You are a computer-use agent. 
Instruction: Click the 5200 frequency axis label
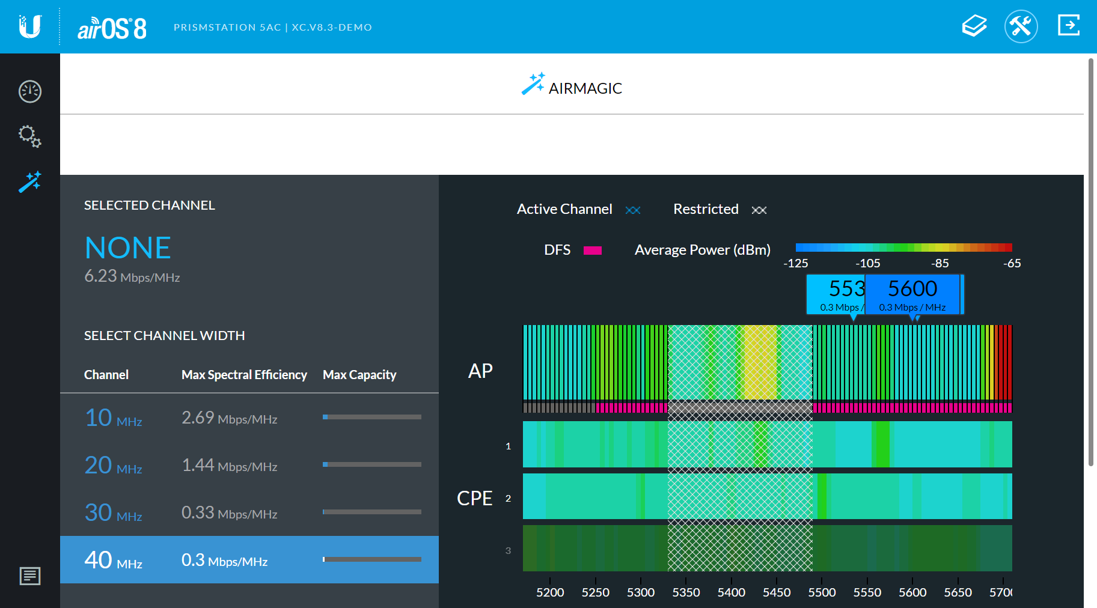pyautogui.click(x=550, y=592)
